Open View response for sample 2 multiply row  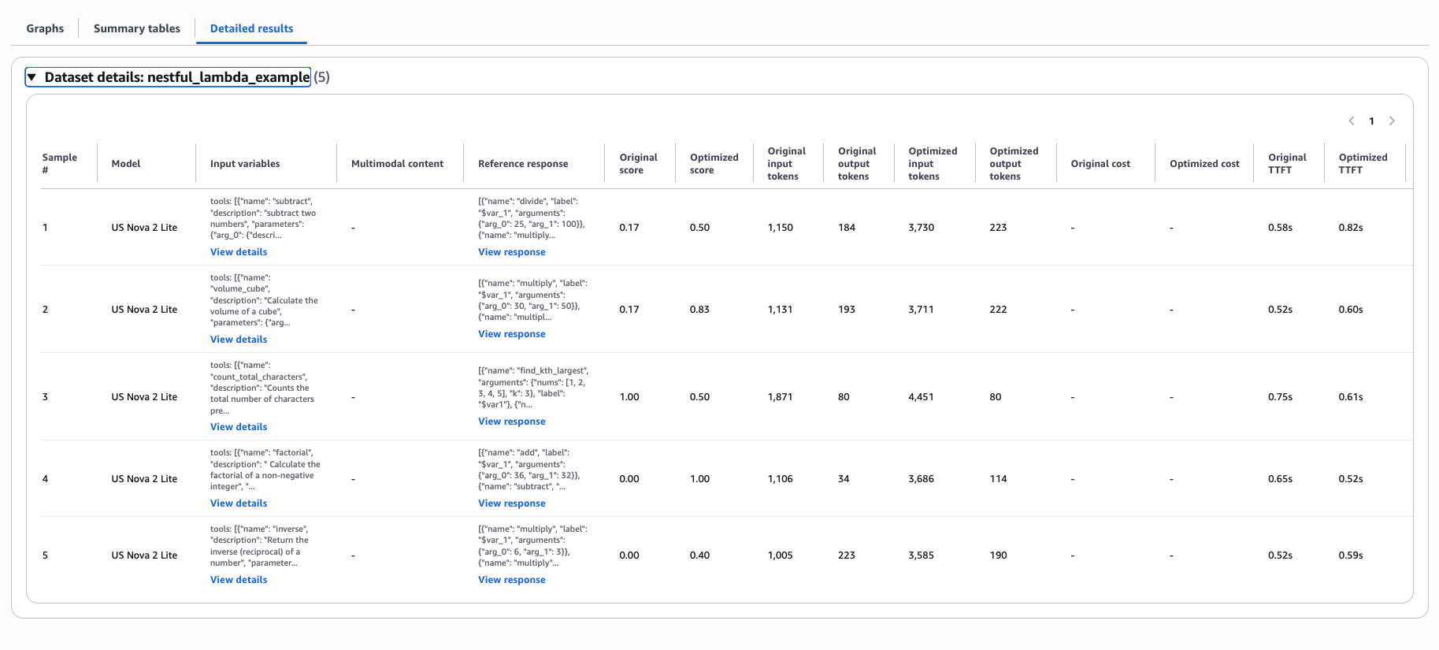(512, 334)
